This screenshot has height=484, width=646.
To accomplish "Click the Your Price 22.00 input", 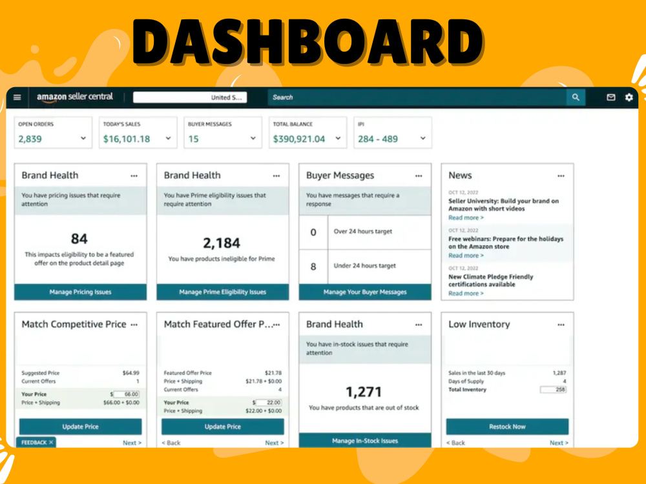I will (x=269, y=403).
